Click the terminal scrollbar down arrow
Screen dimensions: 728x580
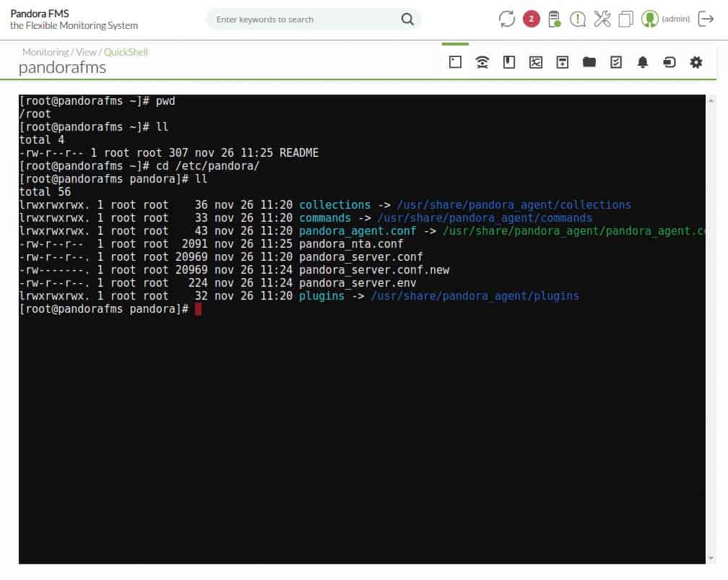point(711,558)
